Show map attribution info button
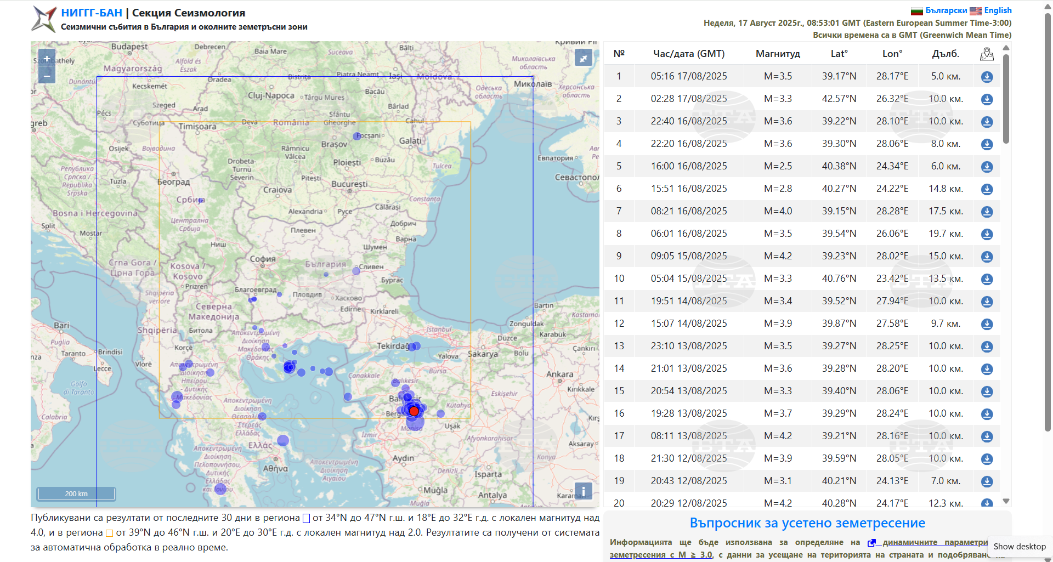 (x=583, y=491)
